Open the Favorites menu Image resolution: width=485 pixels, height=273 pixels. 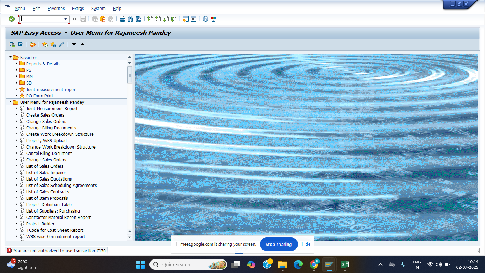(x=56, y=8)
